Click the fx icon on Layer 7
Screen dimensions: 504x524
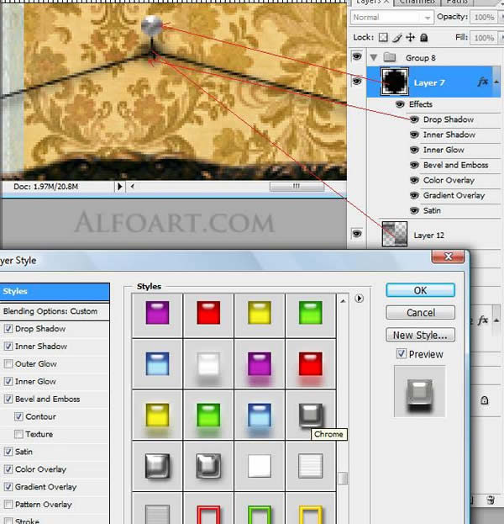[483, 82]
